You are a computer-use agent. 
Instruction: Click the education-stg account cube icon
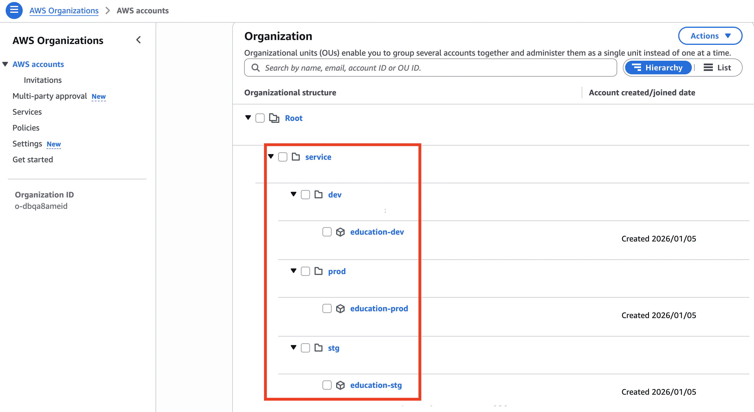(x=340, y=385)
